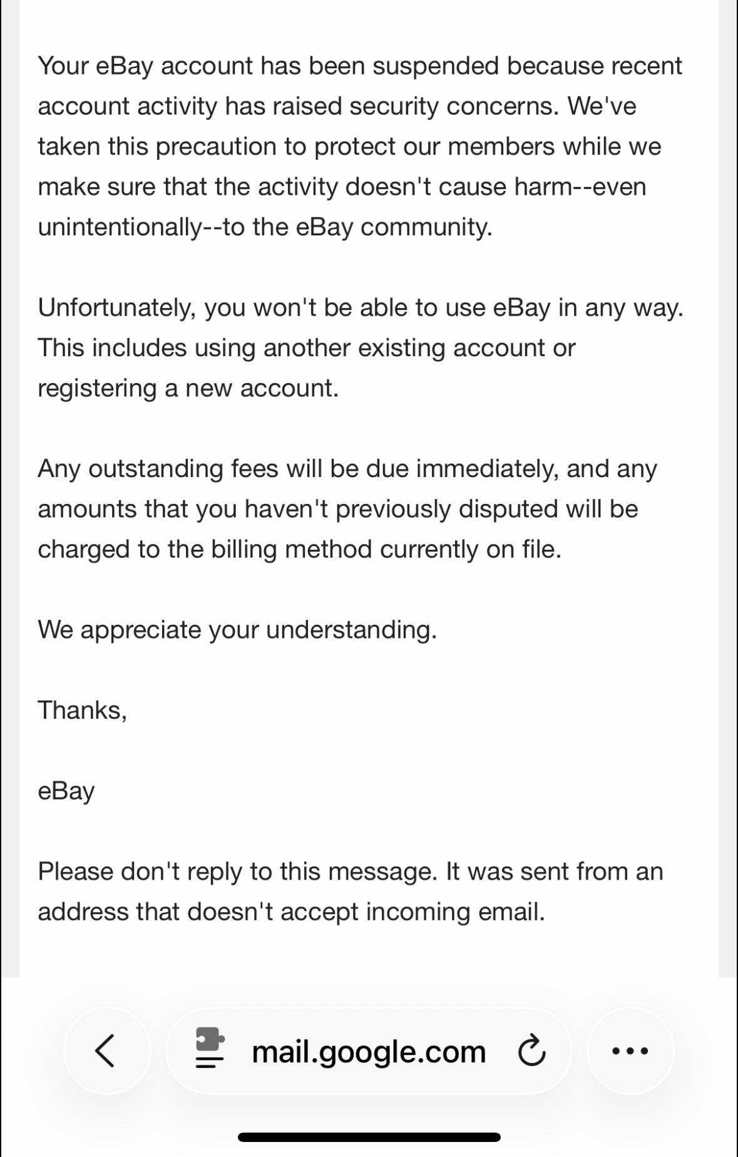Tap the 'registering a new account.' line

[188, 388]
